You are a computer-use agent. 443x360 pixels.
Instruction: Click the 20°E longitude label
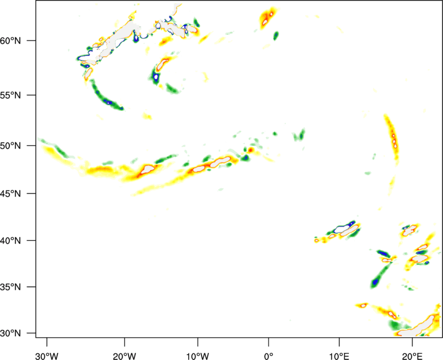[412, 356]
